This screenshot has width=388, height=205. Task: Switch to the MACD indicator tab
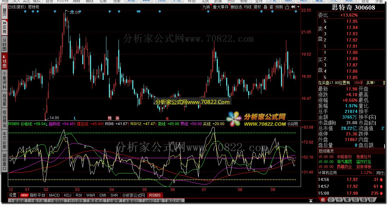[54, 195]
